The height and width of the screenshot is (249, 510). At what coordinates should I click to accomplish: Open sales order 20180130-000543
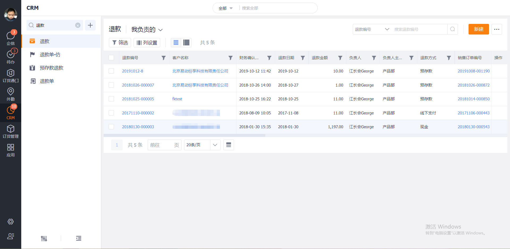(474, 127)
